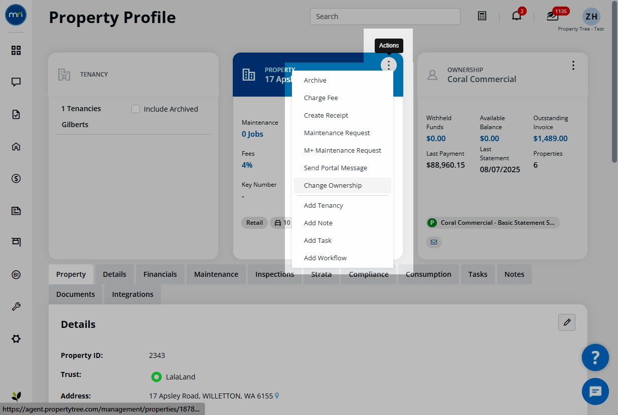Switch to the Documents tab

tap(76, 294)
